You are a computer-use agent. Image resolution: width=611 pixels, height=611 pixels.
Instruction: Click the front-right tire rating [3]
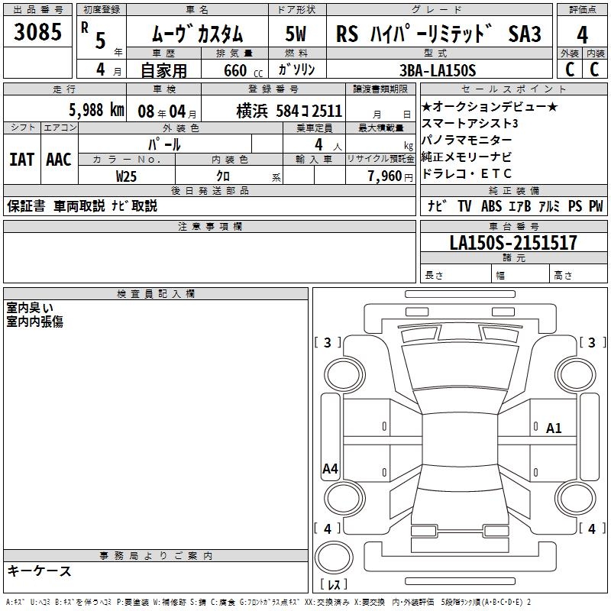pos(591,343)
